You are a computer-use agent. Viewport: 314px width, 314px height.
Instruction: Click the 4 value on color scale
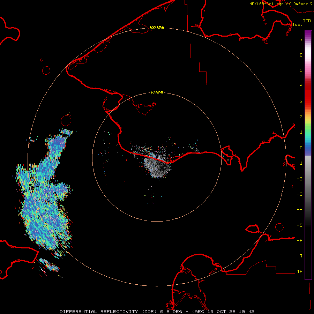tap(301, 86)
